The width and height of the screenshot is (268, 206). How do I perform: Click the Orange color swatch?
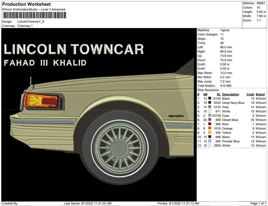[210, 128]
